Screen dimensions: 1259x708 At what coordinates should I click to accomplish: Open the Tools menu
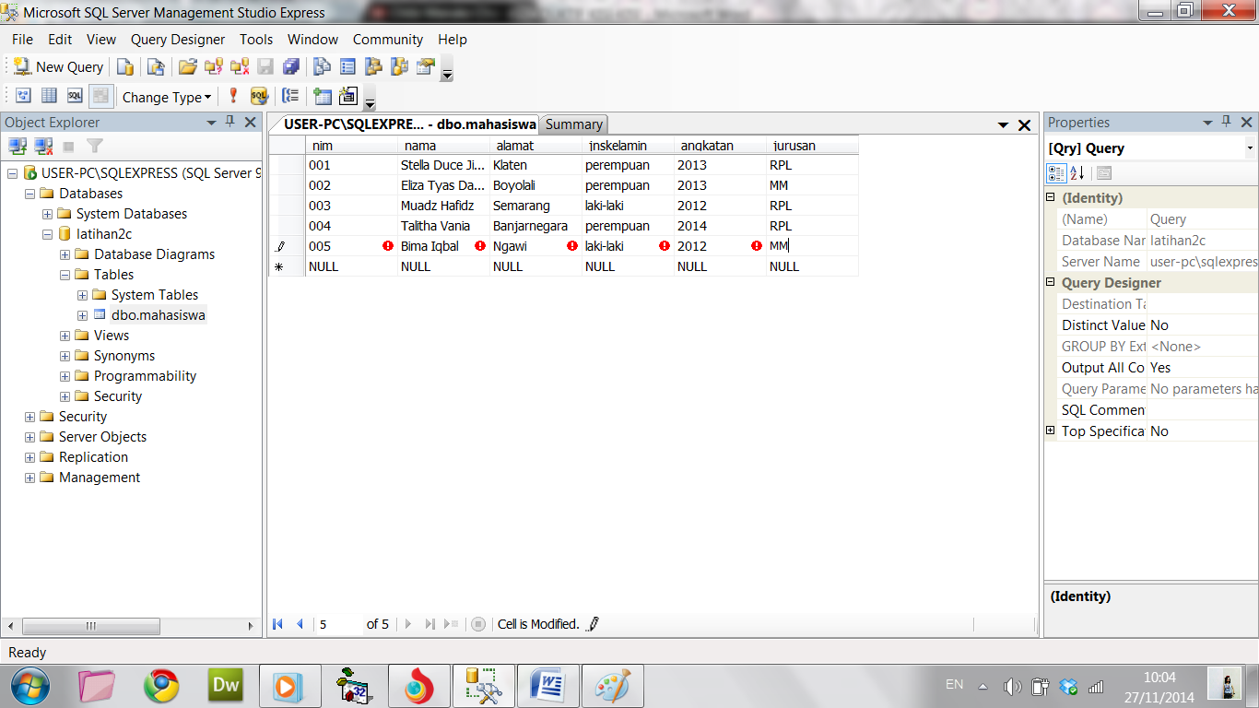point(256,40)
